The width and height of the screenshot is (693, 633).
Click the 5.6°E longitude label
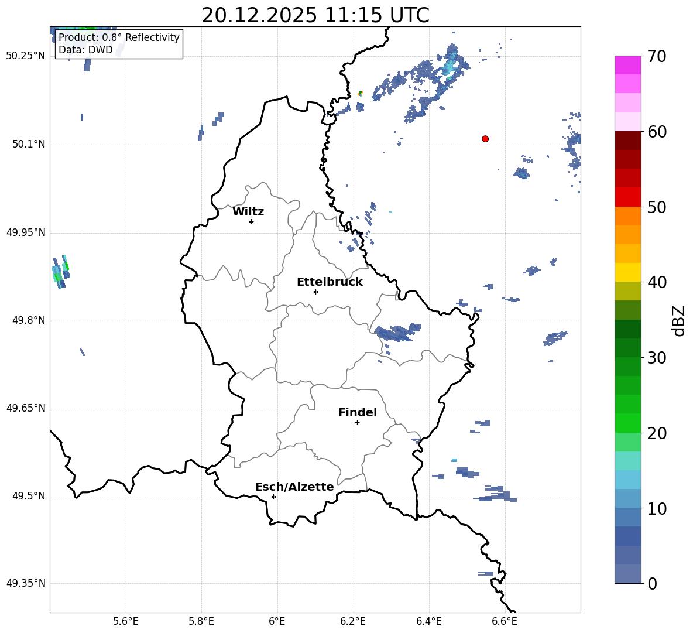(x=126, y=621)
